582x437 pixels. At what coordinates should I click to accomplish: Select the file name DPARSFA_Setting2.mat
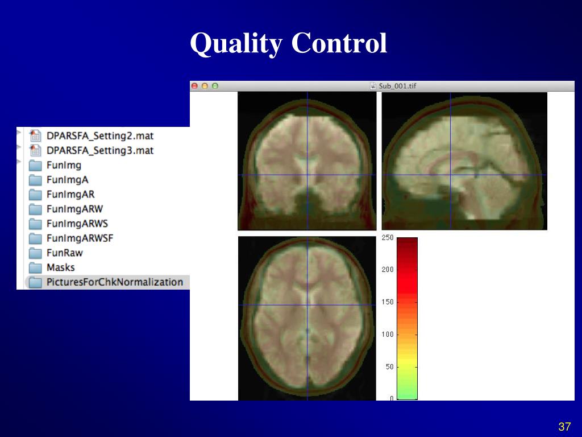(x=100, y=136)
